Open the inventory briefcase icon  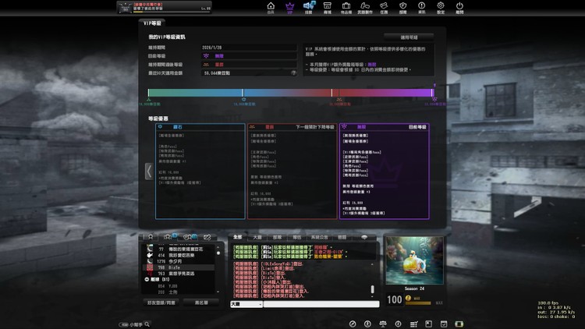point(346,8)
